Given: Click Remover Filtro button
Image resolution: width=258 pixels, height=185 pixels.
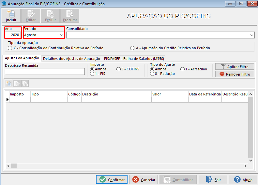Looking at the screenshot, I should pyautogui.click(x=235, y=74).
